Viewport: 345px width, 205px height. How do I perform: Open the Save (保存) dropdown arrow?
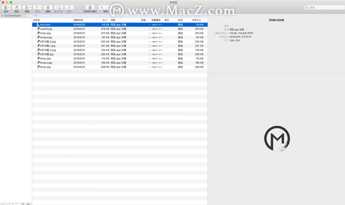(x=9, y=8)
